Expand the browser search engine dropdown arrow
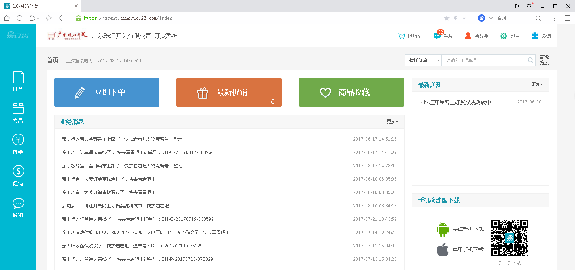The width and height of the screenshot is (575, 270). point(491,18)
